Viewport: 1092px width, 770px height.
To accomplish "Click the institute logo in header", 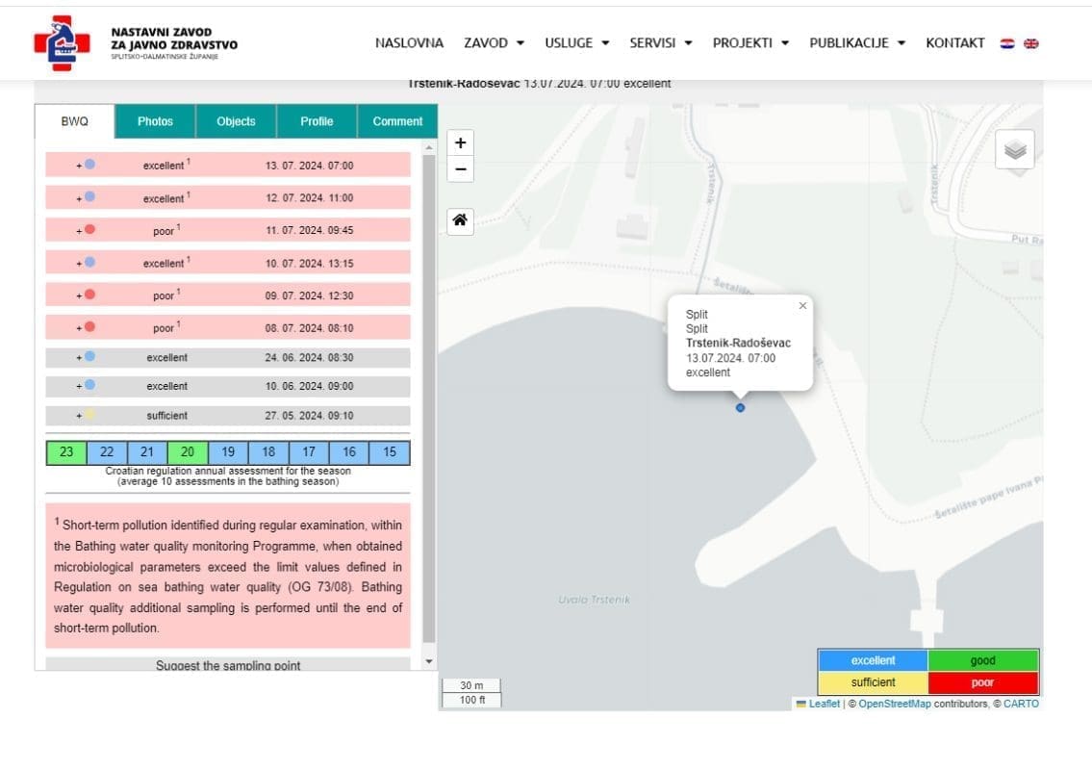I will 62,43.
